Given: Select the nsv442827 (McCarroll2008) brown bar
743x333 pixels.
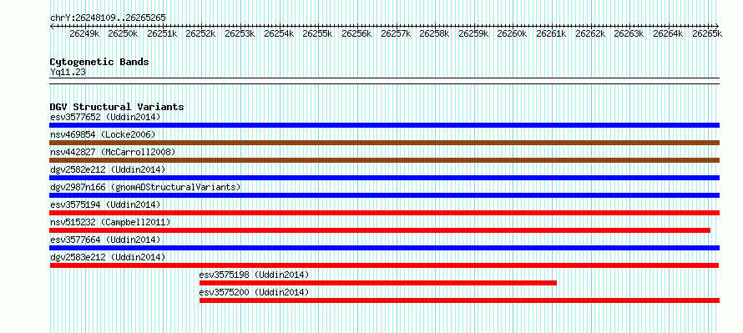Looking at the screenshot, I should [384, 160].
